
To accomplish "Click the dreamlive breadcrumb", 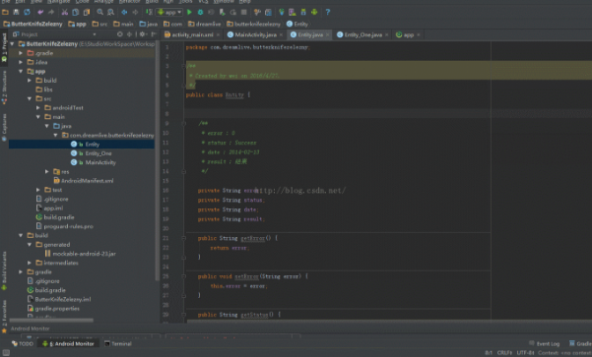I will pos(204,24).
